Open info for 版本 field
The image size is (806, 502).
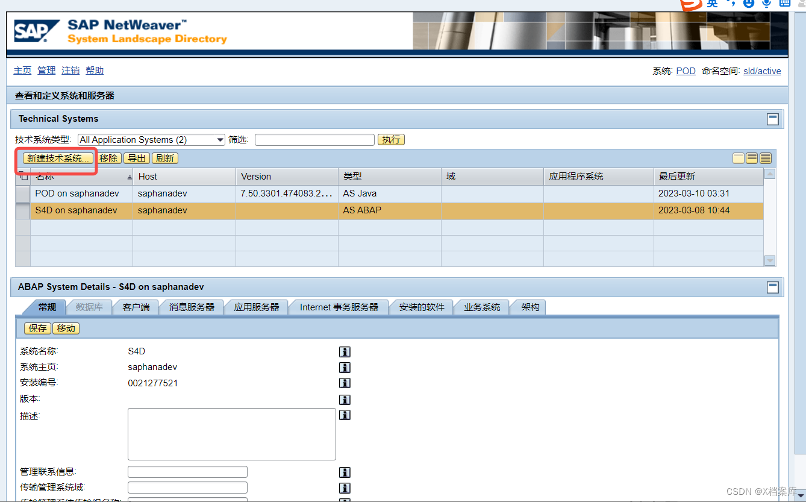pyautogui.click(x=345, y=400)
